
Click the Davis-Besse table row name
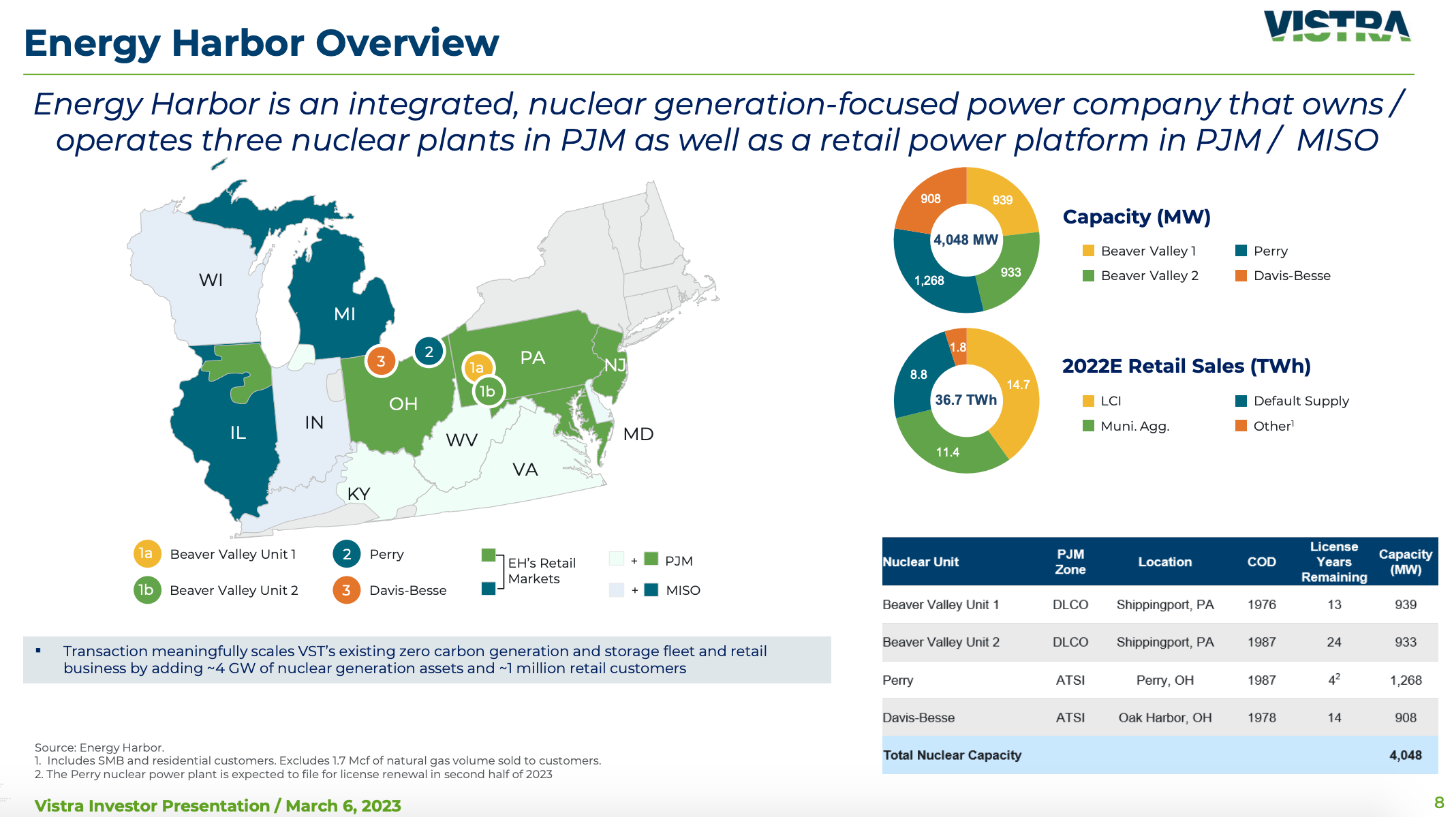click(918, 718)
